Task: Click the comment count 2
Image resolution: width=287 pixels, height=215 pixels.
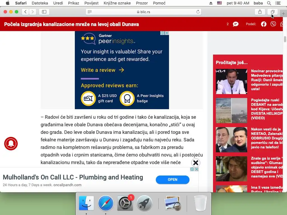Action: [228, 24]
